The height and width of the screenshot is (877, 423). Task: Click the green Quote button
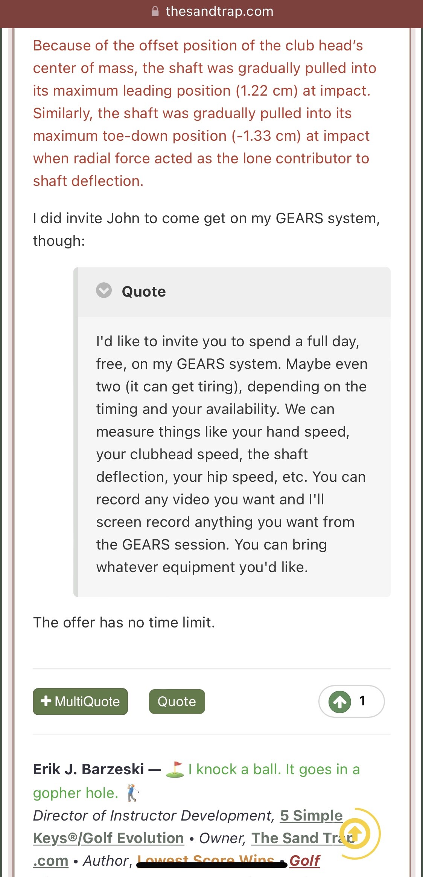(x=177, y=702)
